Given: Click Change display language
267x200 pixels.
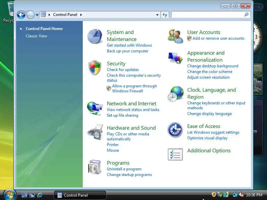Looking at the screenshot, I should pos(210,114).
